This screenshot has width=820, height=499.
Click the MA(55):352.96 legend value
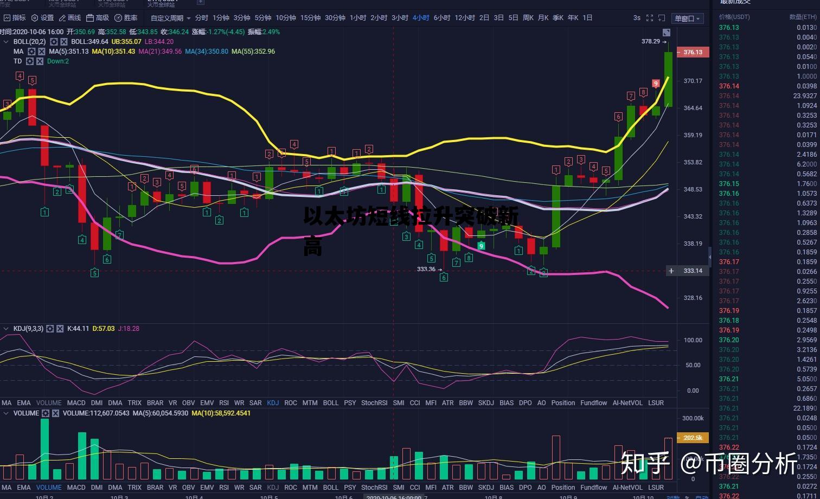[x=253, y=52]
